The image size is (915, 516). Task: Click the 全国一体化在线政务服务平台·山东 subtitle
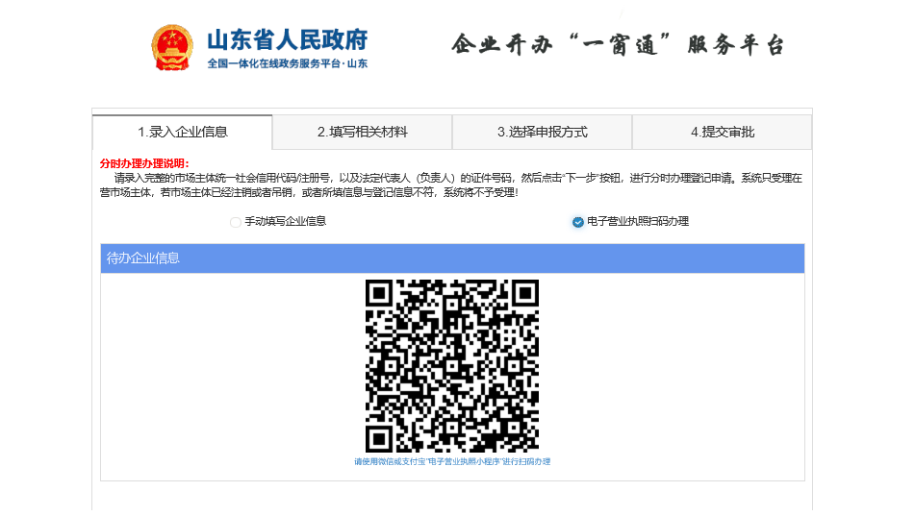click(x=287, y=63)
